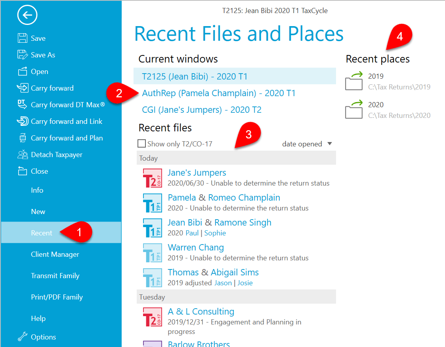
Task: Click the Carry forward and Plan icon
Action: [23, 138]
